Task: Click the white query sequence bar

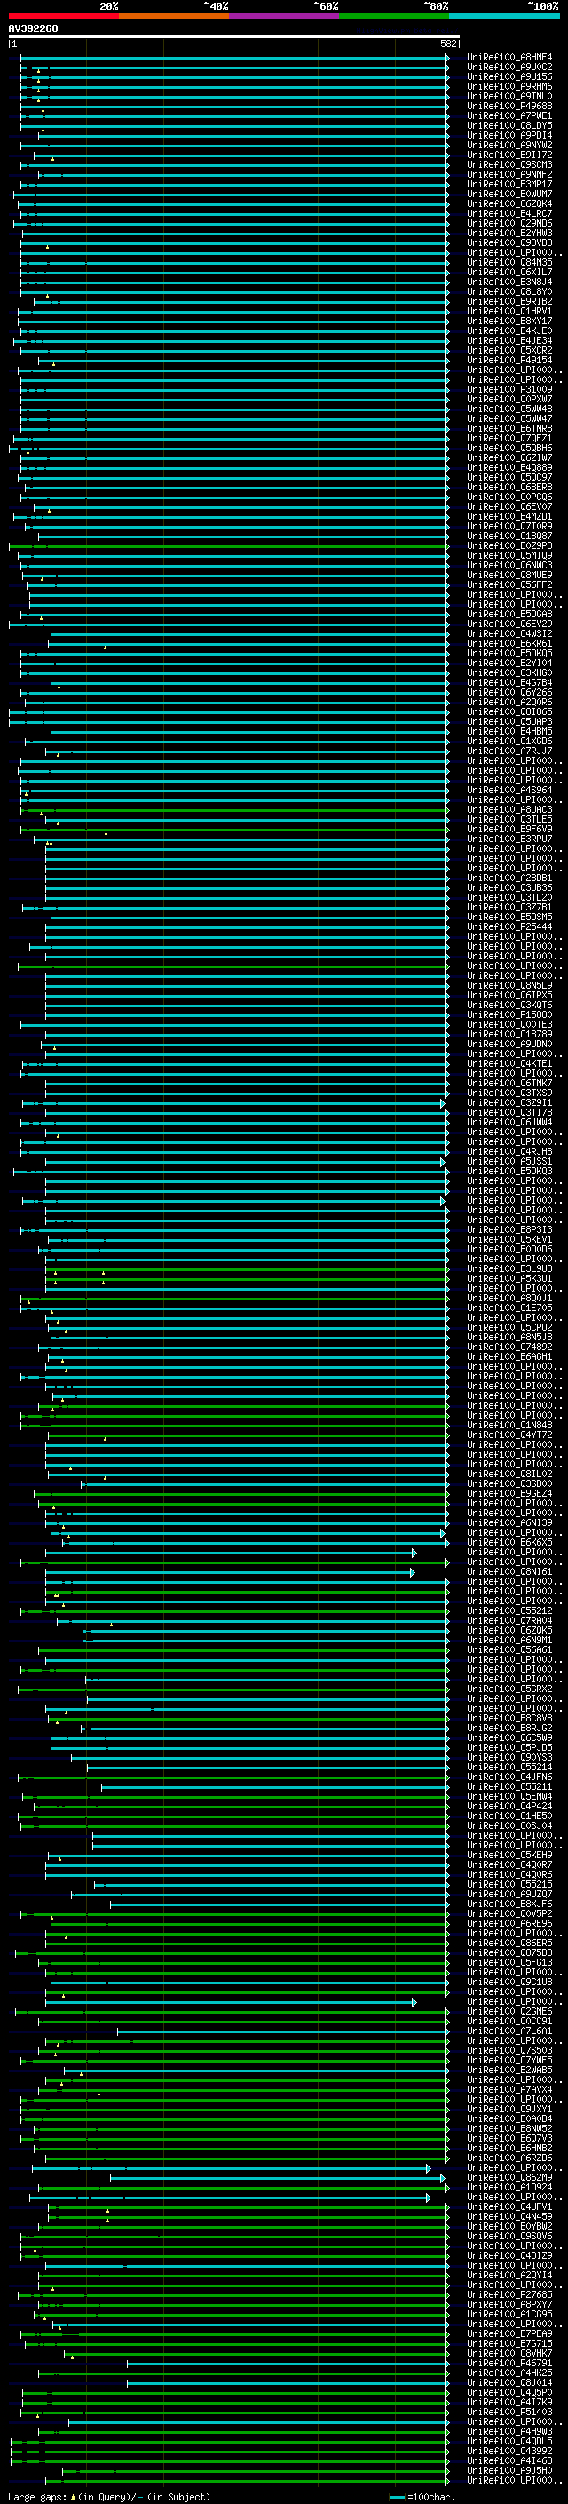Action: [x=234, y=37]
